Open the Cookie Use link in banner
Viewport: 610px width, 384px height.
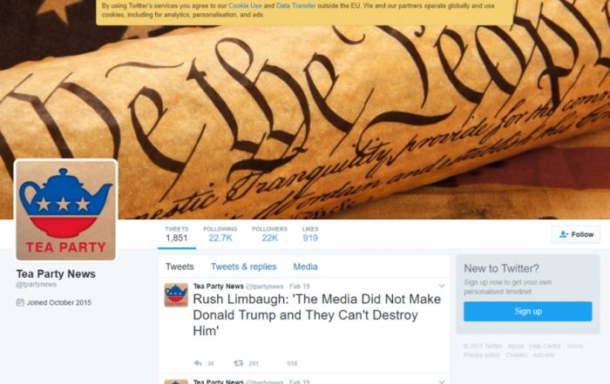point(245,6)
